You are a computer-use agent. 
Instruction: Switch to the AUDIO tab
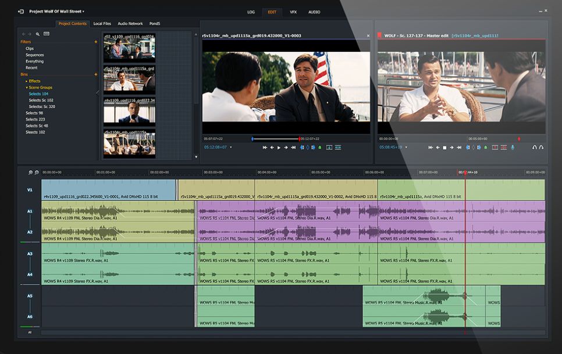[314, 12]
